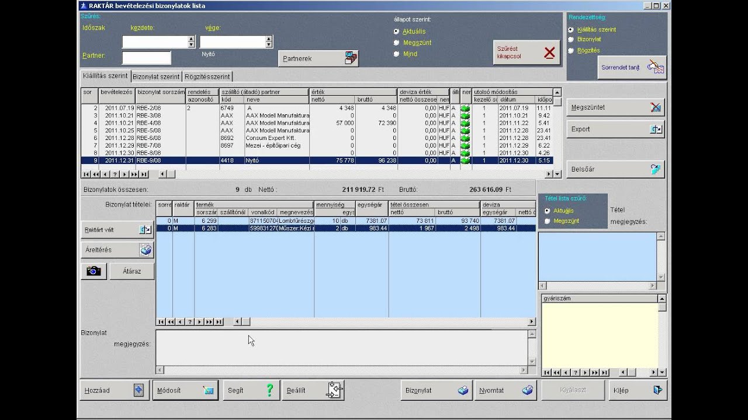The width and height of the screenshot is (748, 420).
Task: Click the Tétel megjegyzés box scroll-down arrow
Action: [661, 278]
